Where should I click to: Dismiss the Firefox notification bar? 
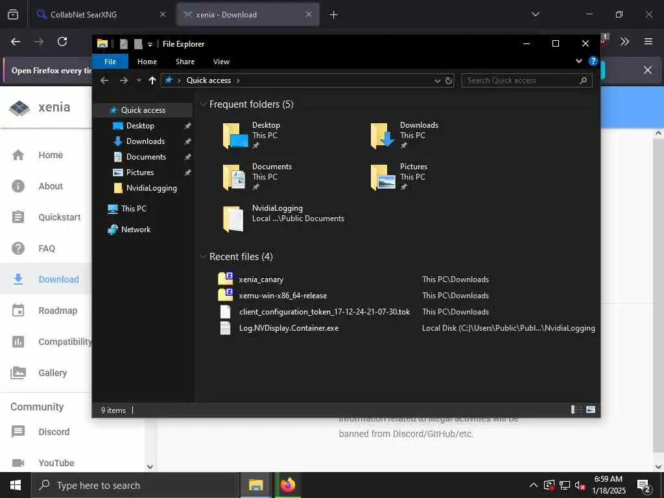648,70
